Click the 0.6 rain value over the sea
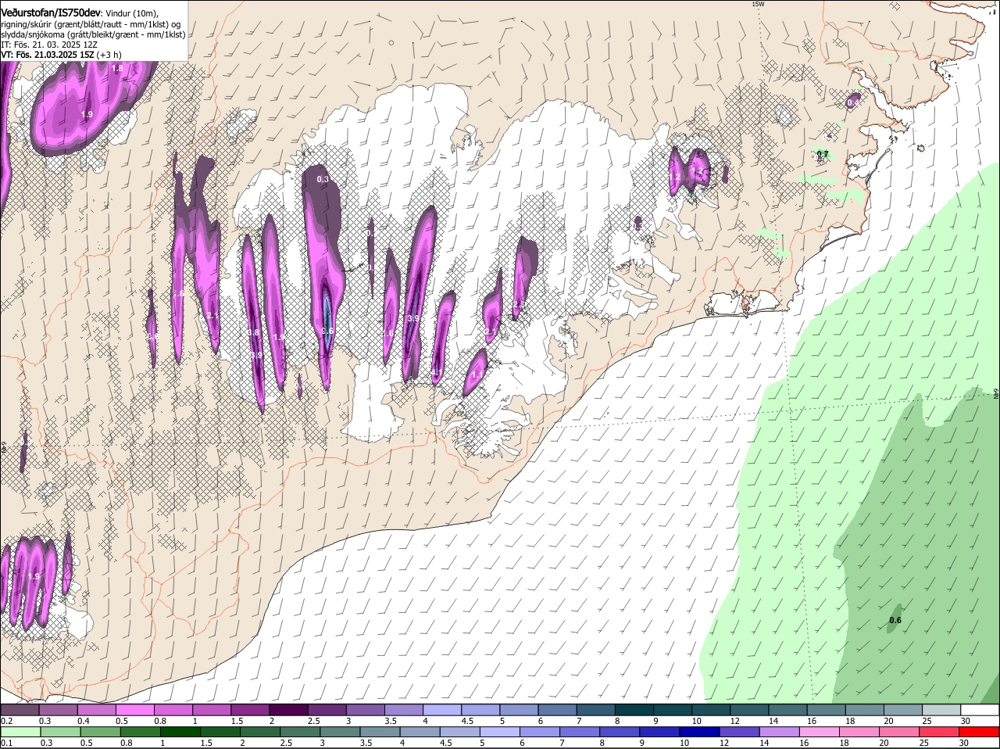This screenshot has width=1000, height=749. (x=895, y=621)
